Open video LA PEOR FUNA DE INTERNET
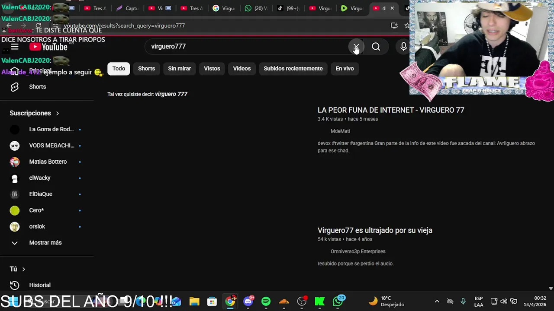Screen dimensions: 554x311 click(391, 110)
